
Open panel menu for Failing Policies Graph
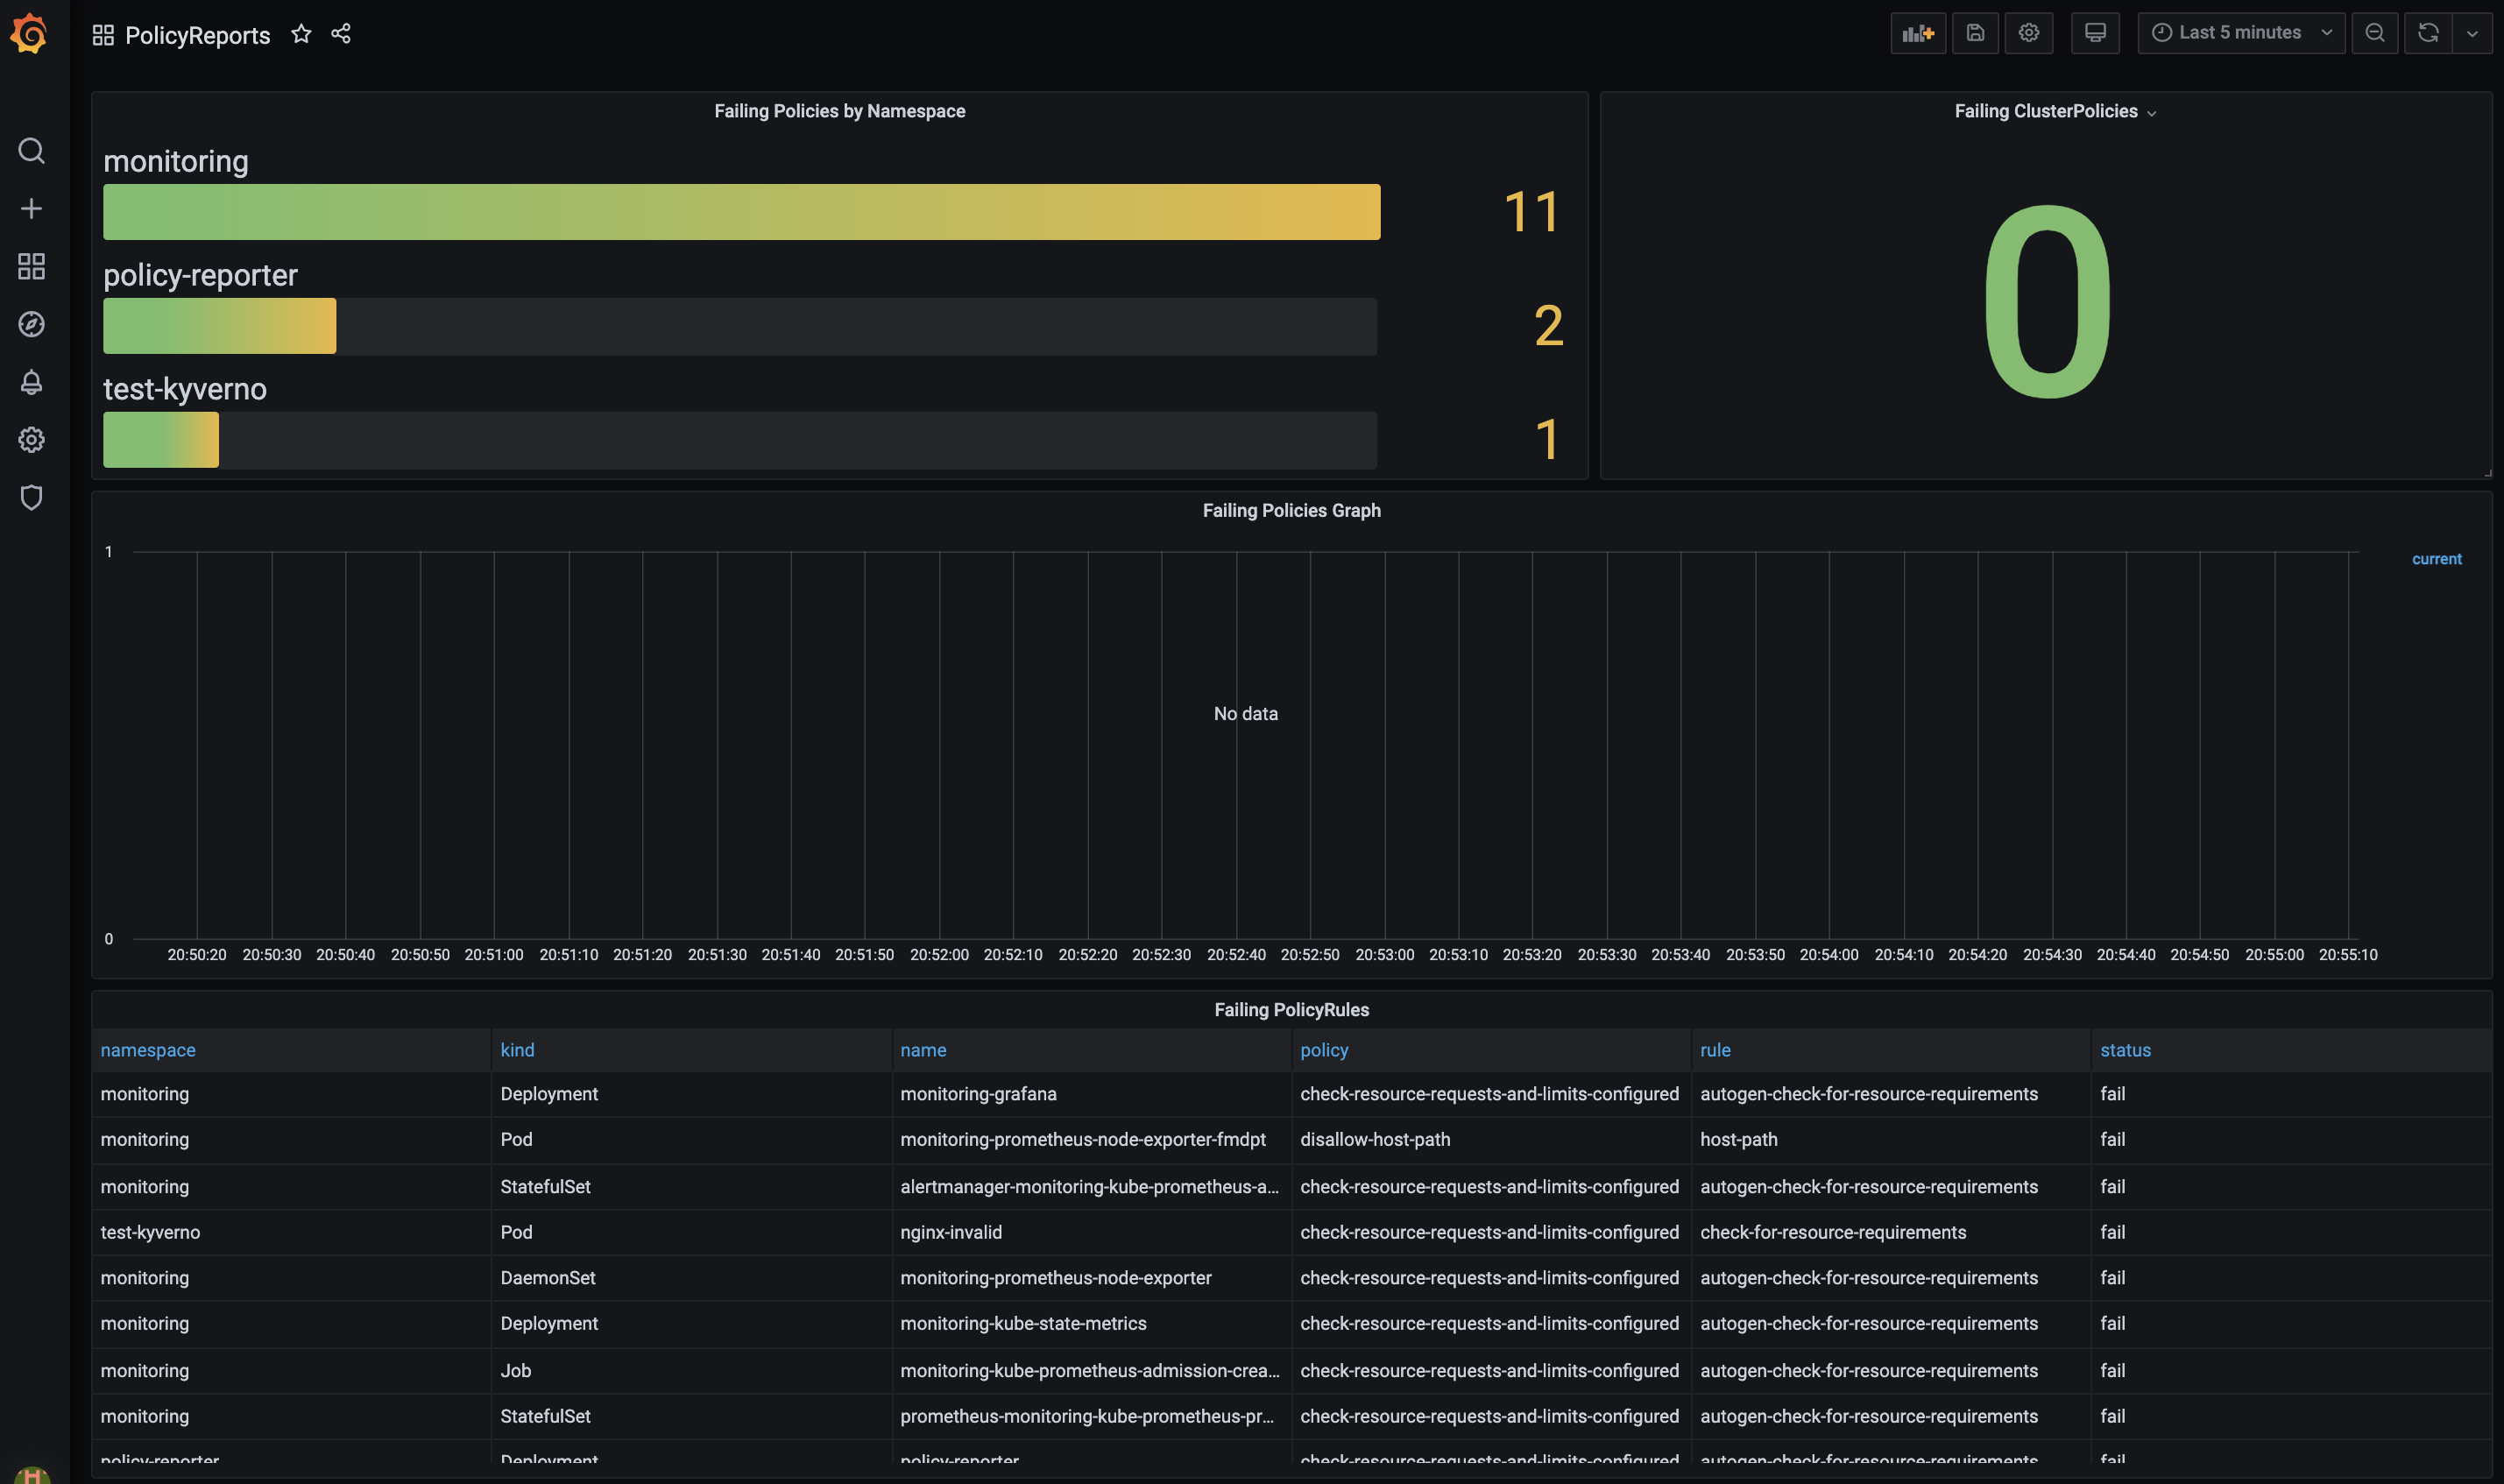[x=1291, y=510]
